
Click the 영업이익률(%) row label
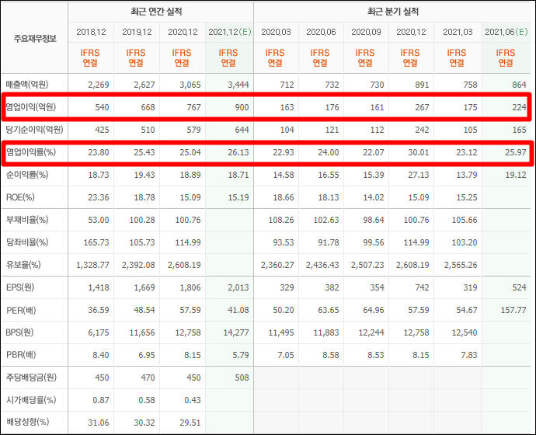click(31, 152)
